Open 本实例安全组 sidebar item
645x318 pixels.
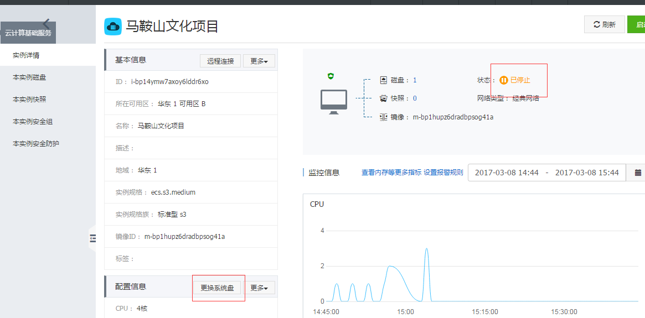coord(48,122)
